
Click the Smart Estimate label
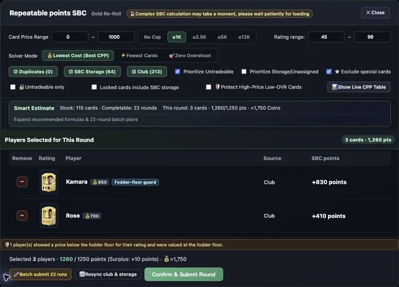(x=34, y=108)
